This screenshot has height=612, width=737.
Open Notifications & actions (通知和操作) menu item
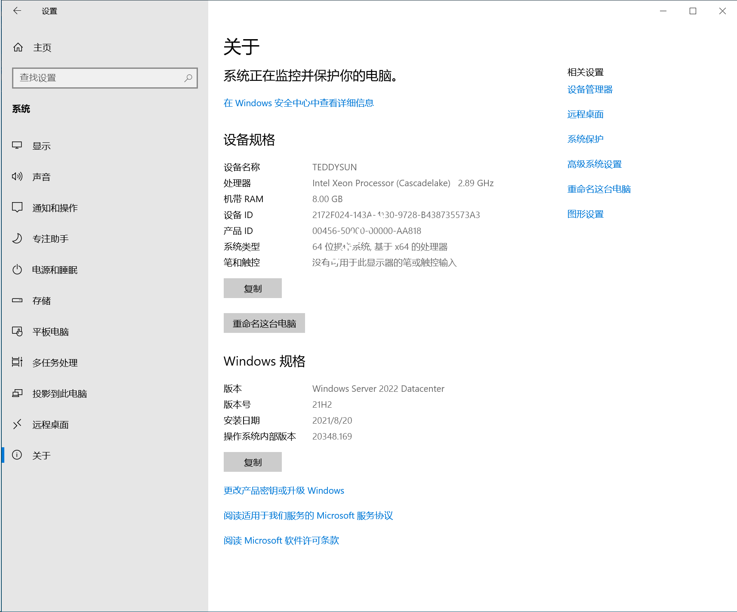click(x=55, y=208)
